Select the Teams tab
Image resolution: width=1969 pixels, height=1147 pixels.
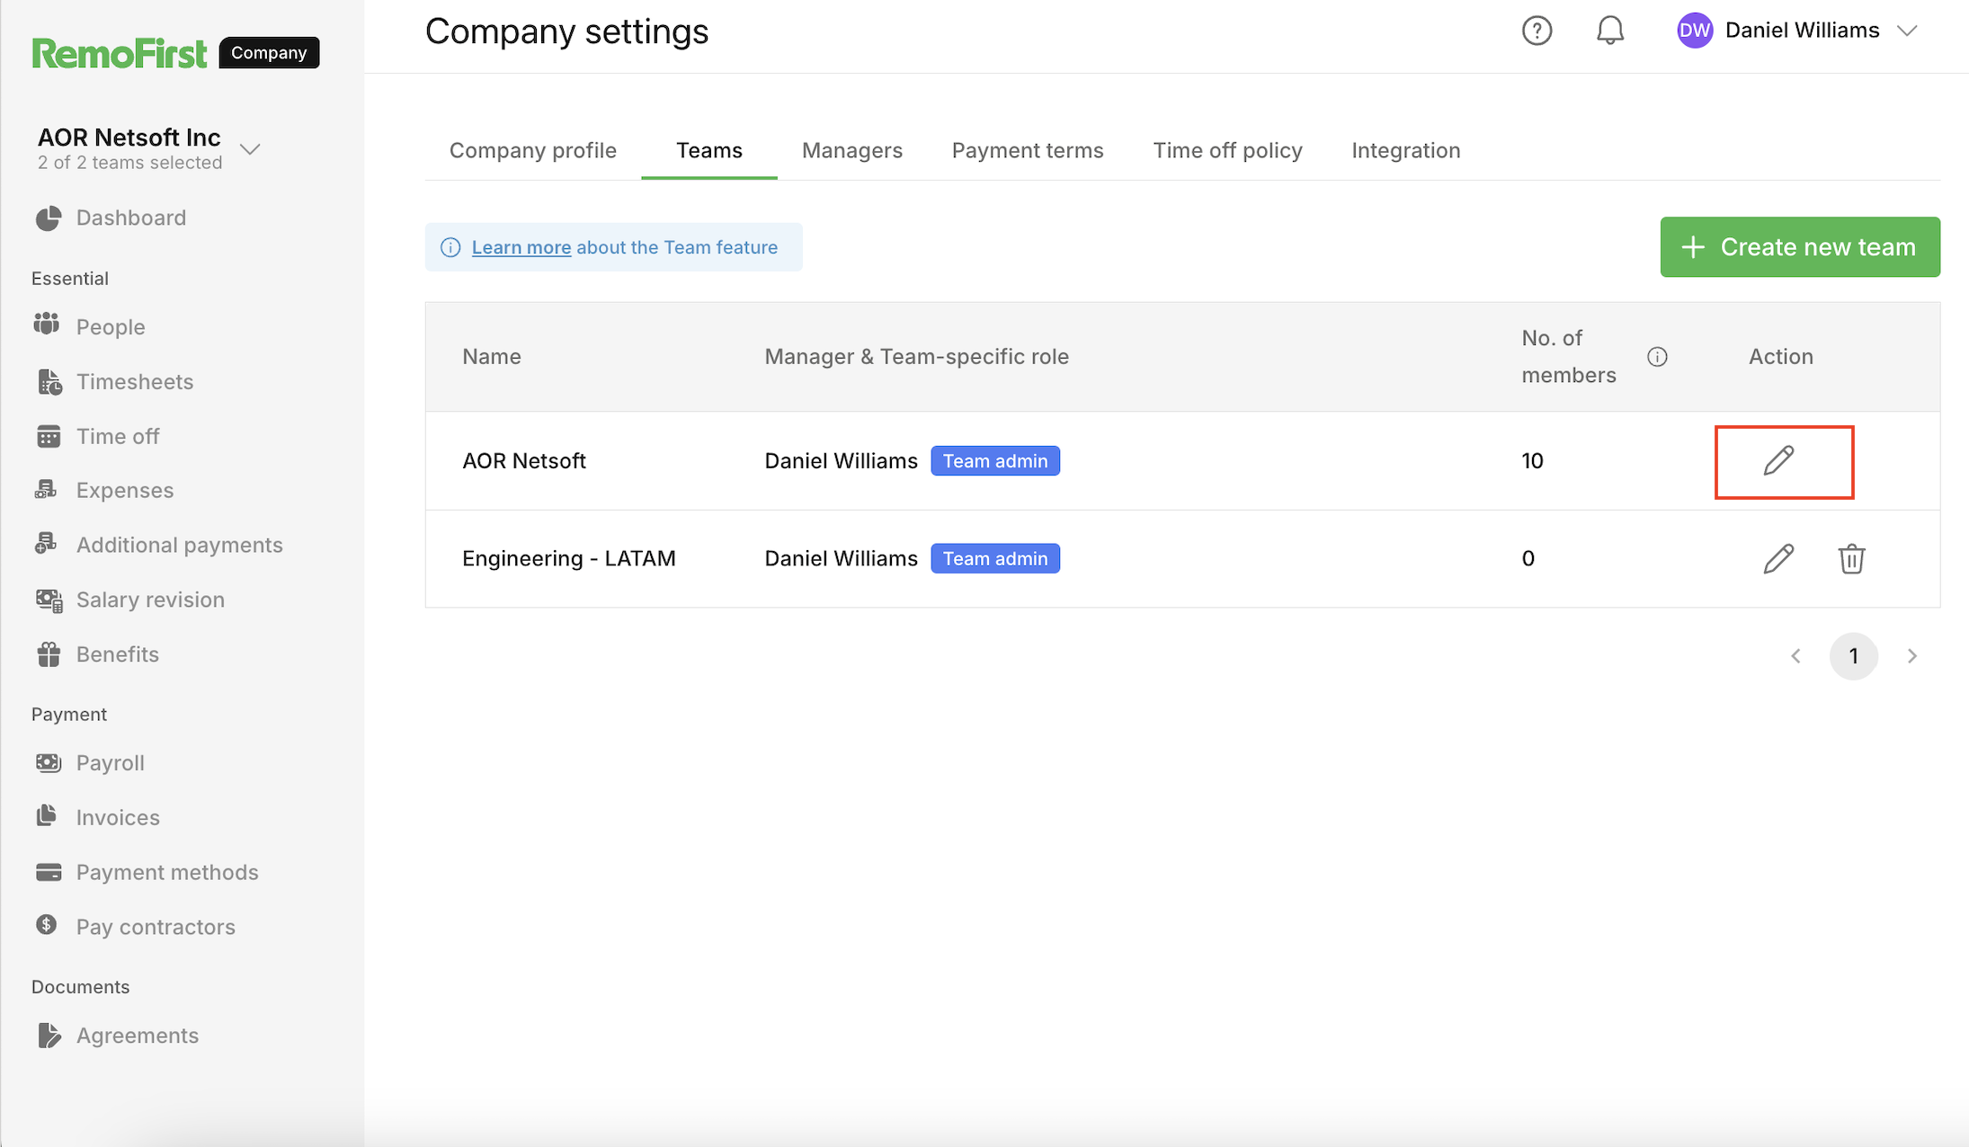(709, 150)
